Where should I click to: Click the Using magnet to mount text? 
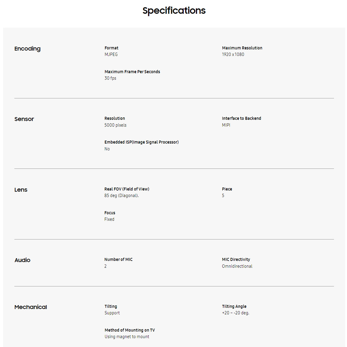click(x=127, y=337)
